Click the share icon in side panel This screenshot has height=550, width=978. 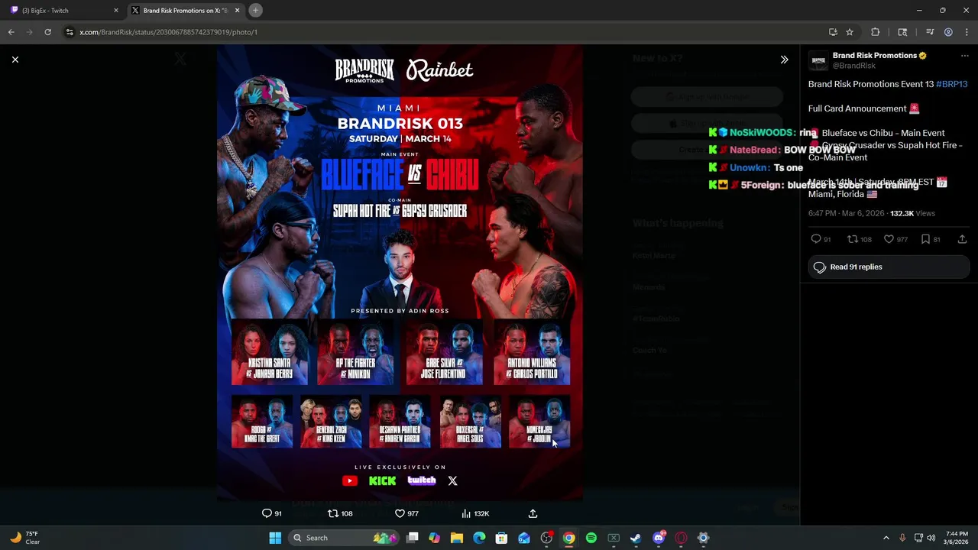[962, 239]
